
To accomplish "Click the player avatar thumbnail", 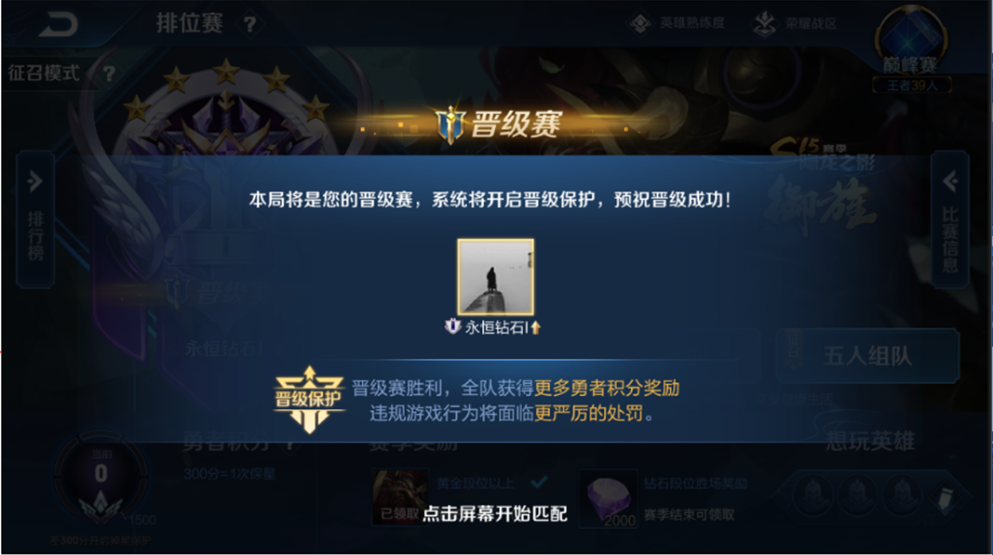I will 495,276.
